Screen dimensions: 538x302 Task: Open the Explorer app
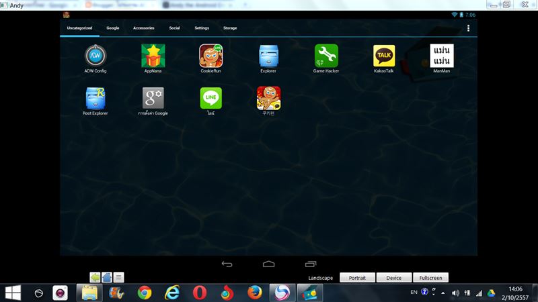coord(268,58)
